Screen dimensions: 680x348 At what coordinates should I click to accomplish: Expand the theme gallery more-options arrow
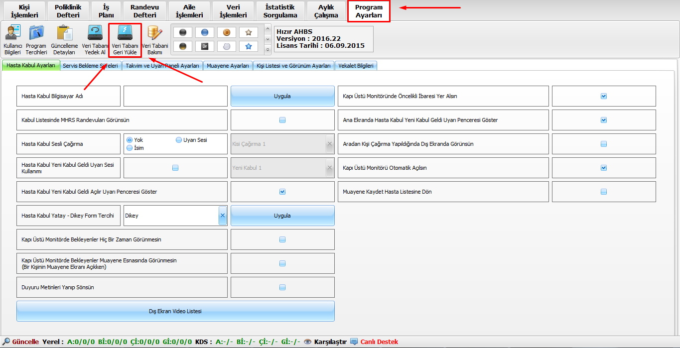click(268, 49)
